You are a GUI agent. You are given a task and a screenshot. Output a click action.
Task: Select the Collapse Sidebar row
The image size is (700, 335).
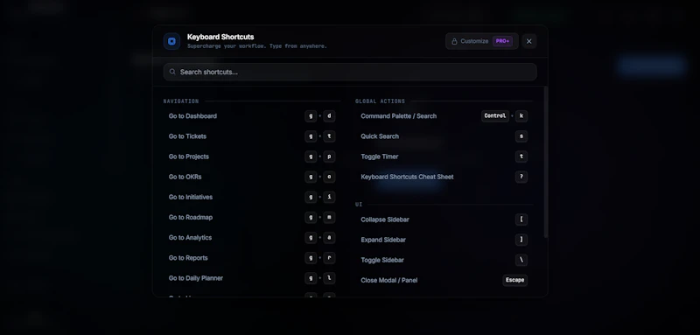tap(444, 220)
